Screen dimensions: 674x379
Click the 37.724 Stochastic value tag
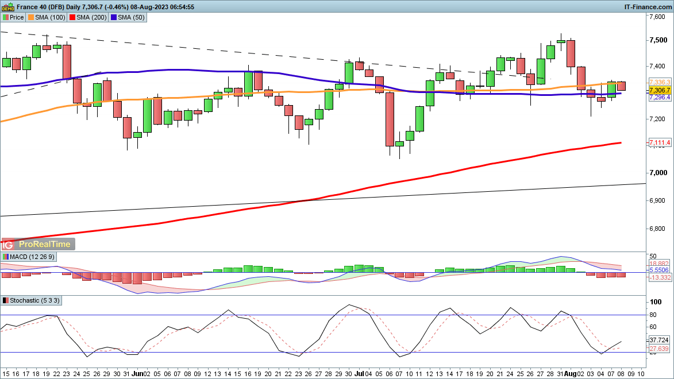click(x=659, y=339)
